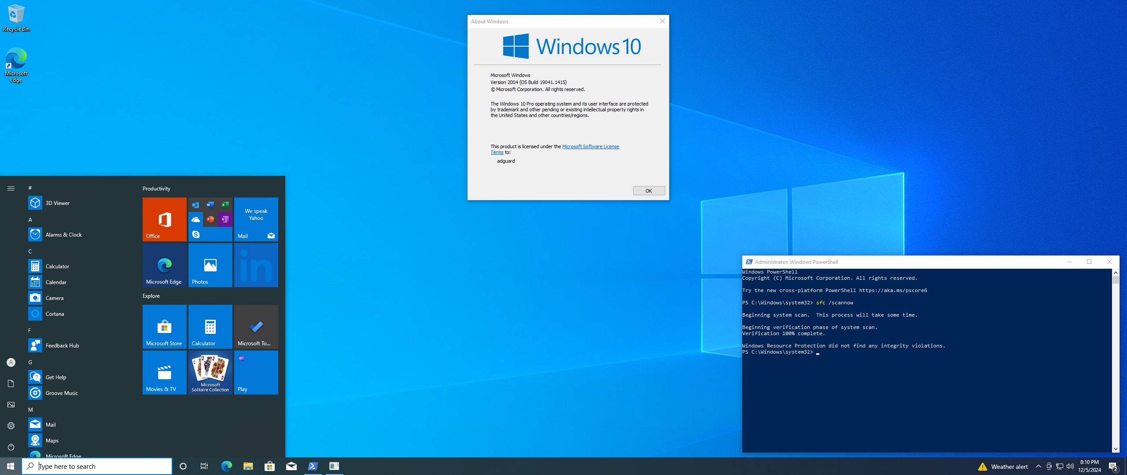Click PowerShell scrollbar down arrow

point(1116,449)
